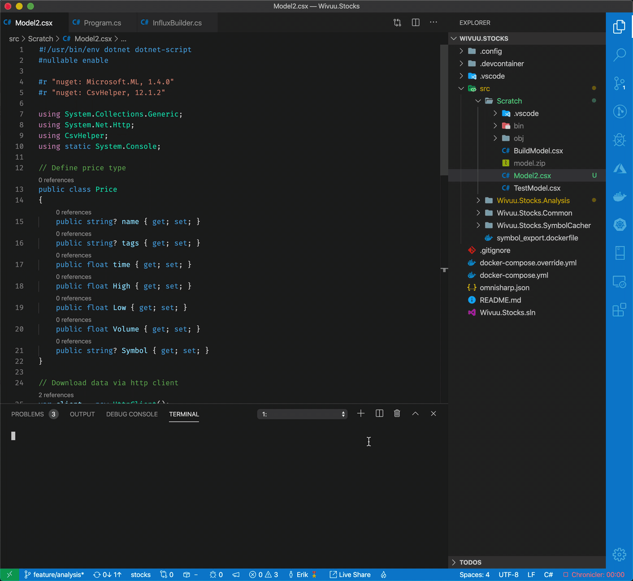Open Source Control view in activity bar
Image resolution: width=633 pixels, height=581 pixels.
pos(619,83)
